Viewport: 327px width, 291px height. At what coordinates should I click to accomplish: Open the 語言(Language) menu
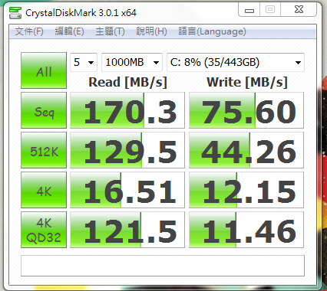tap(212, 31)
